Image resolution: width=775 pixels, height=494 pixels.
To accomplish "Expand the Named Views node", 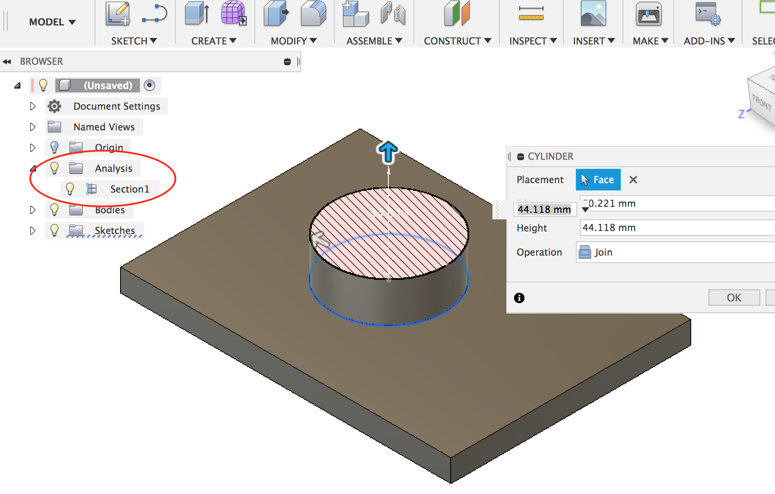I will (33, 127).
